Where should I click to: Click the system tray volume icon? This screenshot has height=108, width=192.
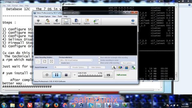178,105
